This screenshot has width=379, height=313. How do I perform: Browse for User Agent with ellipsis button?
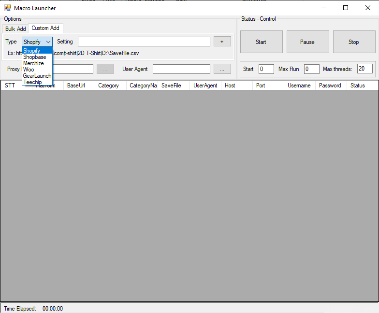(222, 69)
